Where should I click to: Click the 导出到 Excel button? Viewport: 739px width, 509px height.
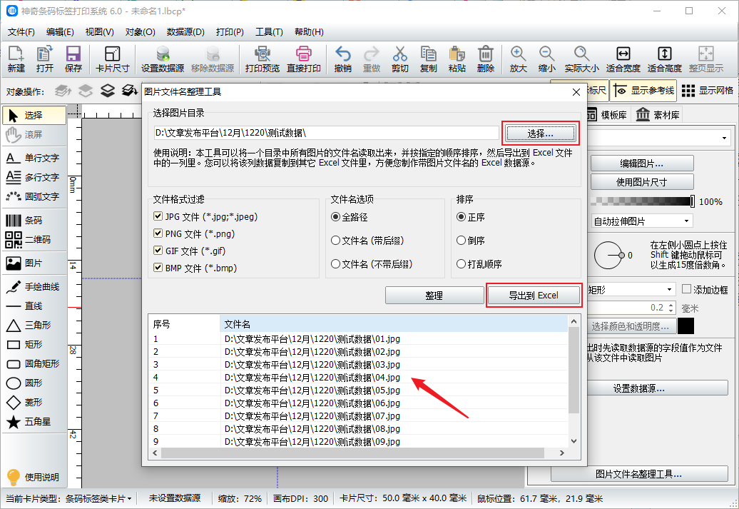pos(534,296)
